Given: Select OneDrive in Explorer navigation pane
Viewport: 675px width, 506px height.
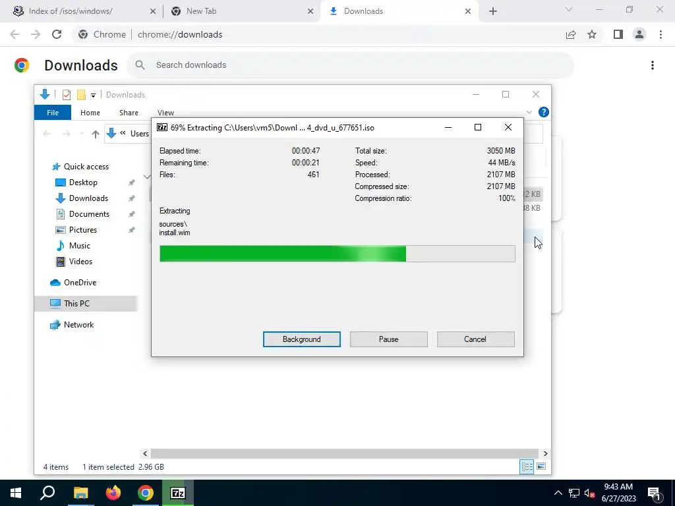Looking at the screenshot, I should pos(80,283).
